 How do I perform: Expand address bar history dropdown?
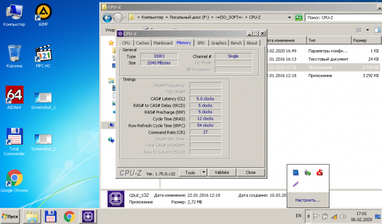pos(289,18)
